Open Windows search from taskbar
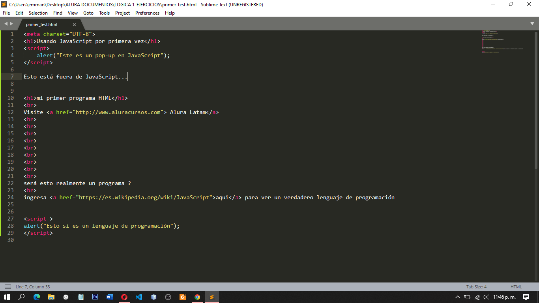The width and height of the screenshot is (539, 303). [x=22, y=297]
